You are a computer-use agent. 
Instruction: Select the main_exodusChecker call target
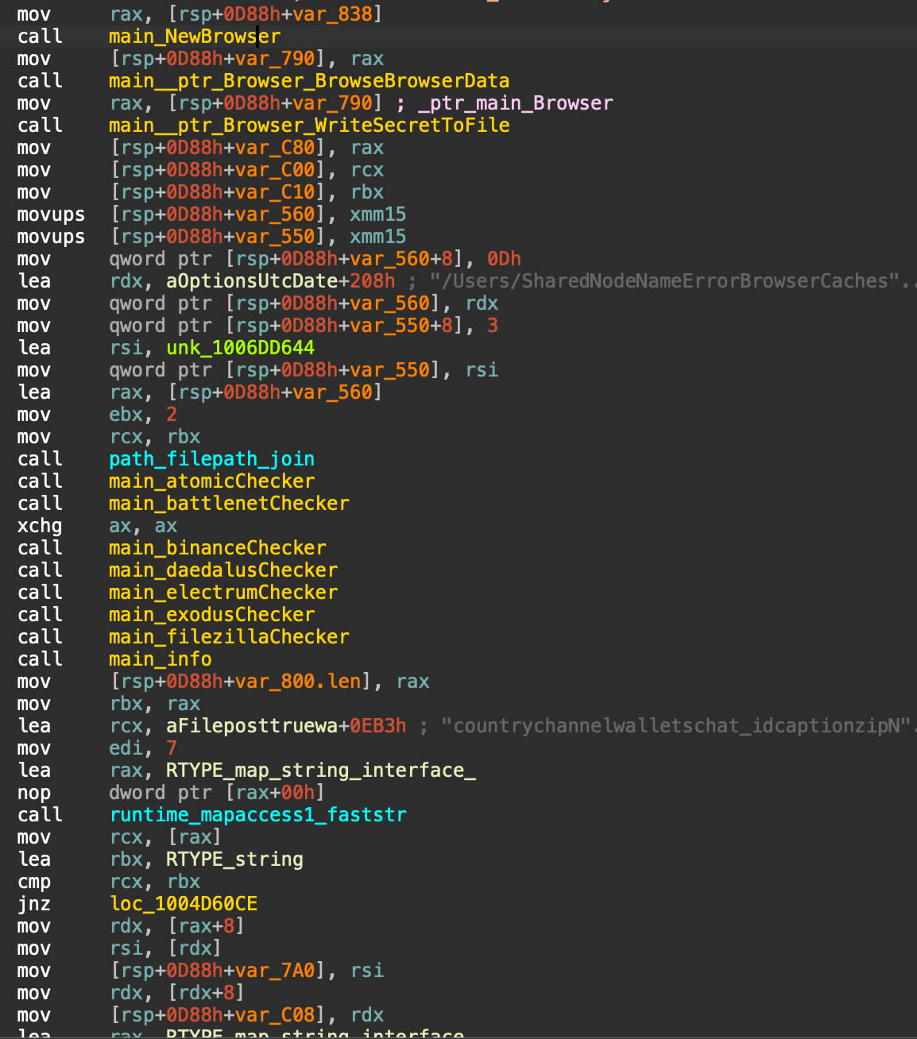[211, 615]
